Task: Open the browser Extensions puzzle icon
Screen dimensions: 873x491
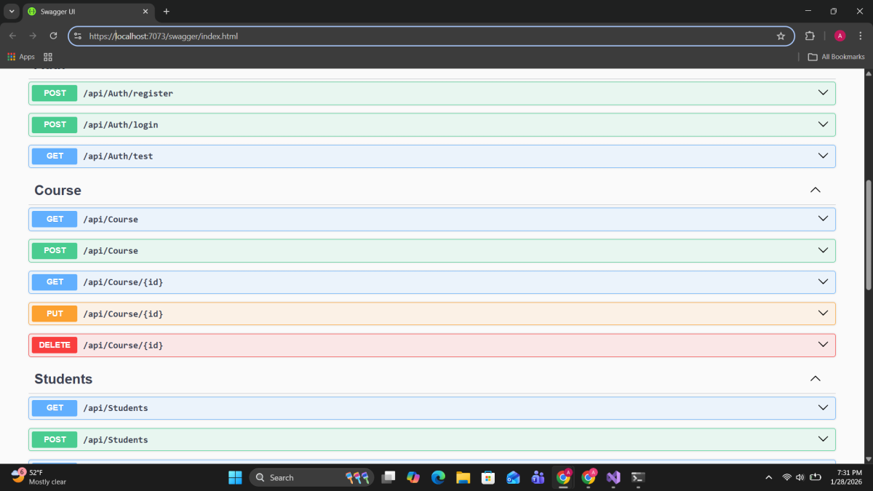Action: 810,36
